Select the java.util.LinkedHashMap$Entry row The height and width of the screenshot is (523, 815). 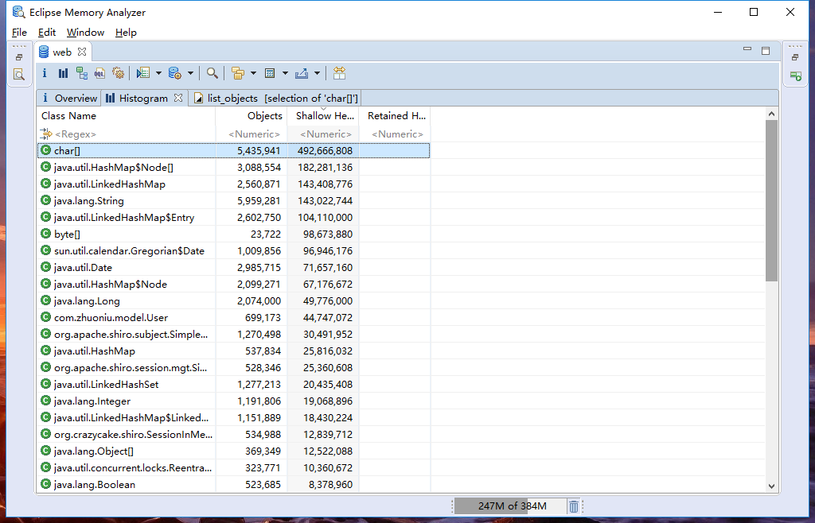[233, 218]
